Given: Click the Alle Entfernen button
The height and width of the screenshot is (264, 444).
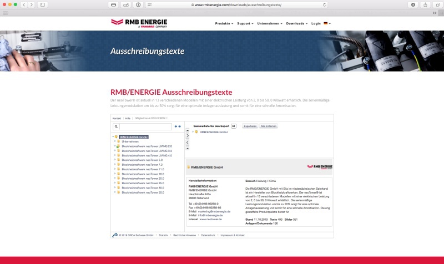Looking at the screenshot, I should [269, 126].
